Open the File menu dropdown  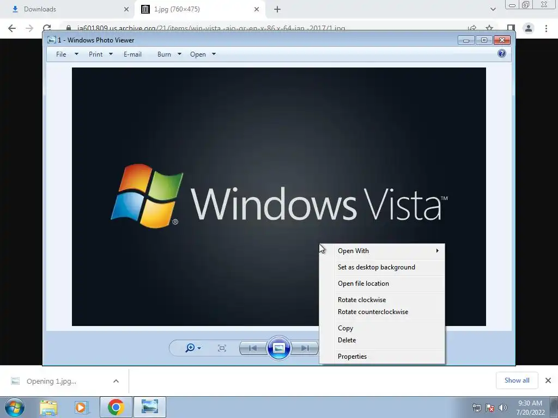67,54
